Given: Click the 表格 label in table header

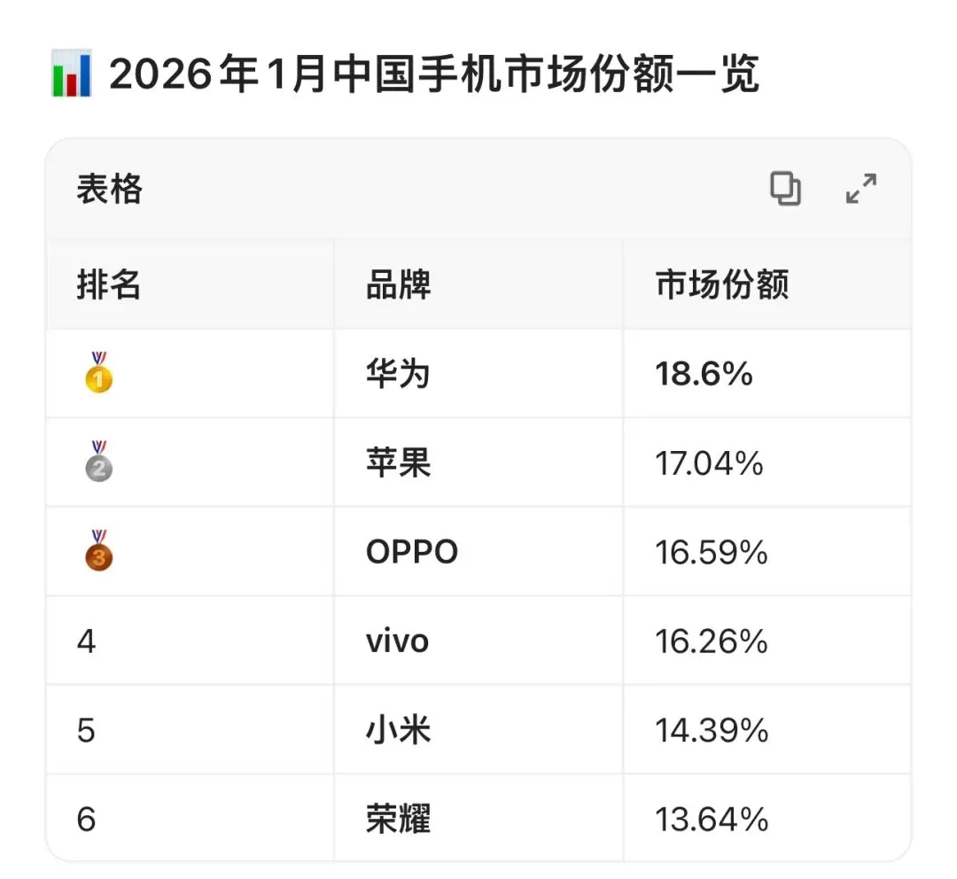Looking at the screenshot, I should (x=110, y=189).
